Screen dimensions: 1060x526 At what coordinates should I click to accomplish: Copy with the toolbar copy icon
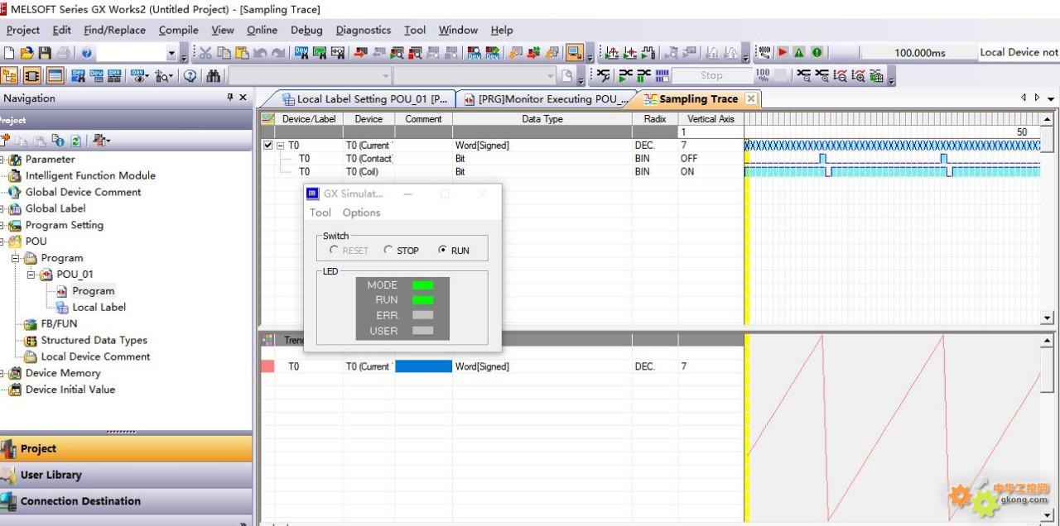(224, 53)
